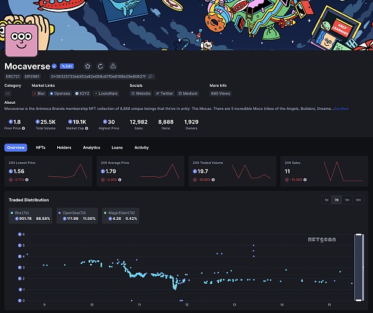373x313 pixels.
Task: Copy the contract address with the copy icon
Action: coord(150,76)
